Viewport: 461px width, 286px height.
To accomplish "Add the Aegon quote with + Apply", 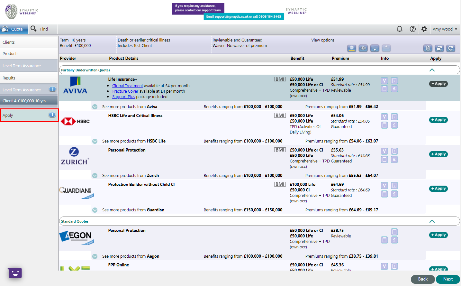I will 438,235.
